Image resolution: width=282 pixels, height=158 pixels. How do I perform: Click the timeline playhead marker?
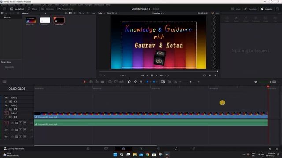[268, 87]
